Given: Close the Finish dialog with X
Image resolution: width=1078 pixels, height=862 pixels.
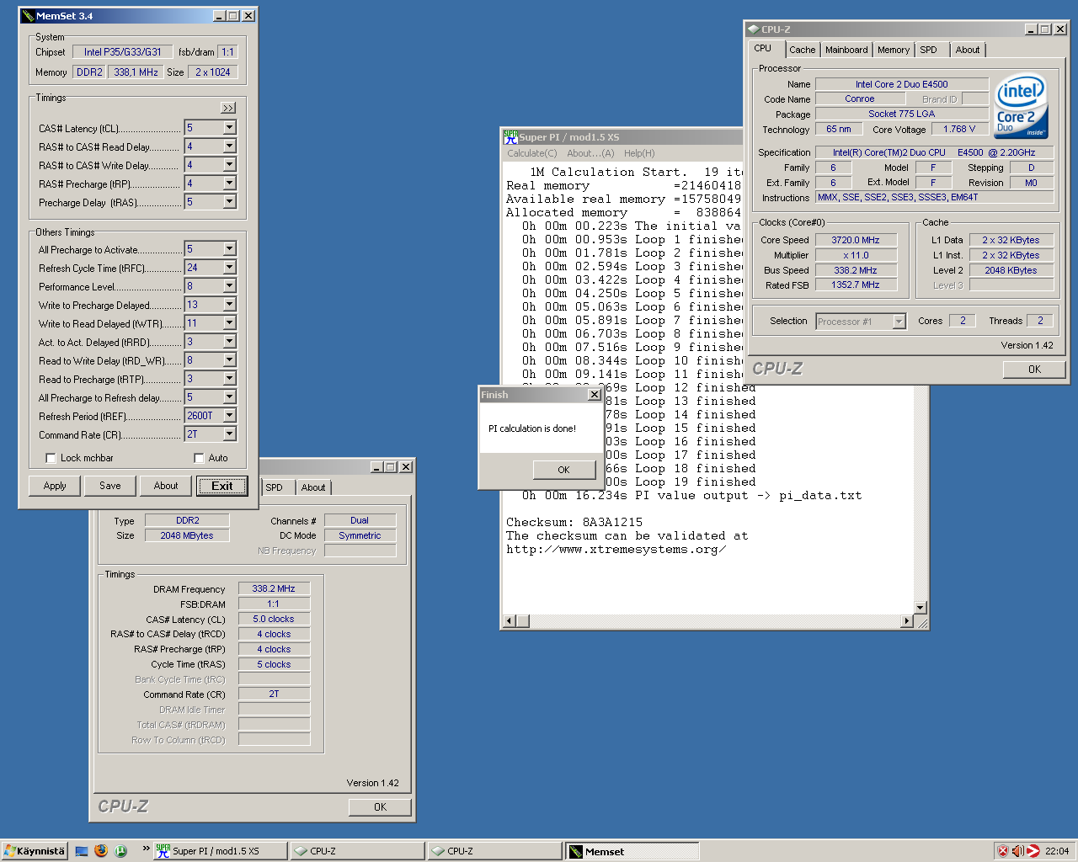Looking at the screenshot, I should [595, 395].
